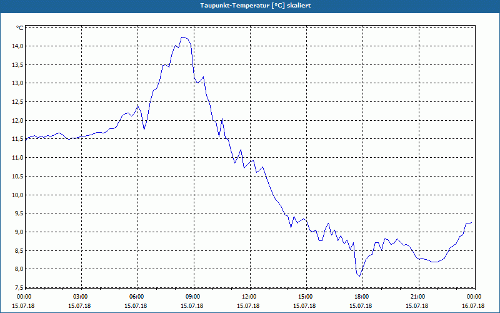Click the 8,5 y-axis label

(x=19, y=251)
